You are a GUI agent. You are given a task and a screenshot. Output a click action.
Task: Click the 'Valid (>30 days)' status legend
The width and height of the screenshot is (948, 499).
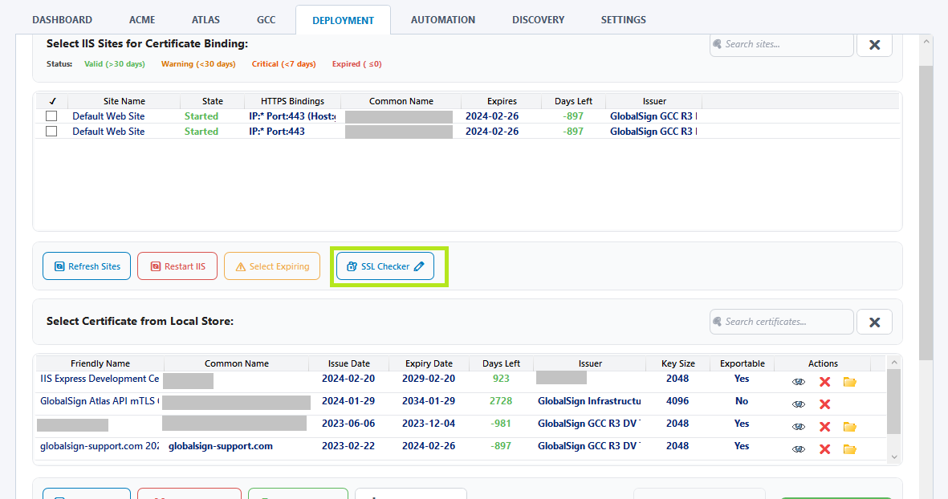(114, 64)
